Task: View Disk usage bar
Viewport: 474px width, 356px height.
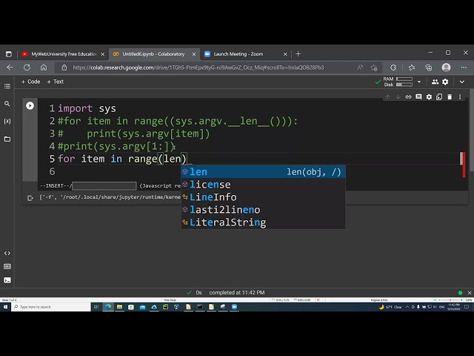Action: (x=404, y=85)
